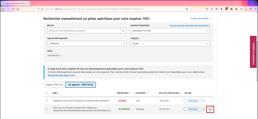Sort by DATE DE PUBLICATION arrow
This screenshot has height=119, width=258.
[180, 93]
